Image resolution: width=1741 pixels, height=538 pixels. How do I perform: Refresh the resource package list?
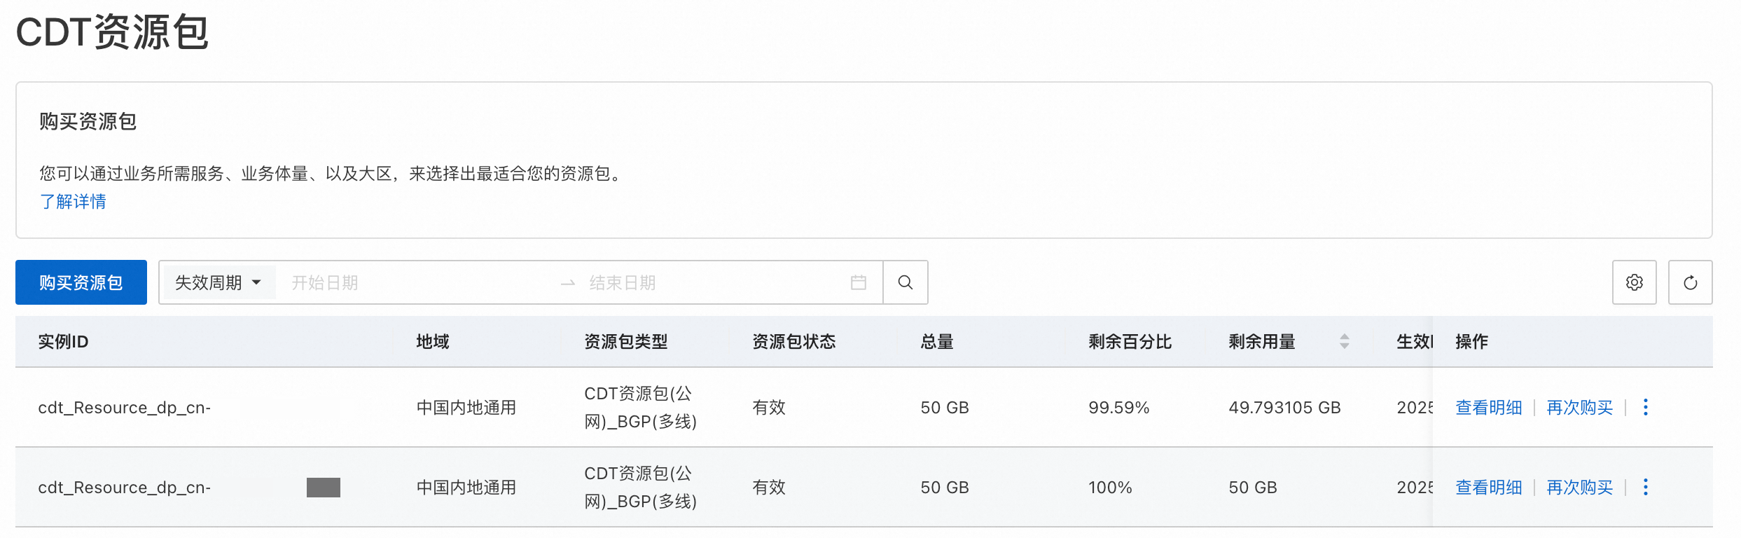(x=1690, y=282)
